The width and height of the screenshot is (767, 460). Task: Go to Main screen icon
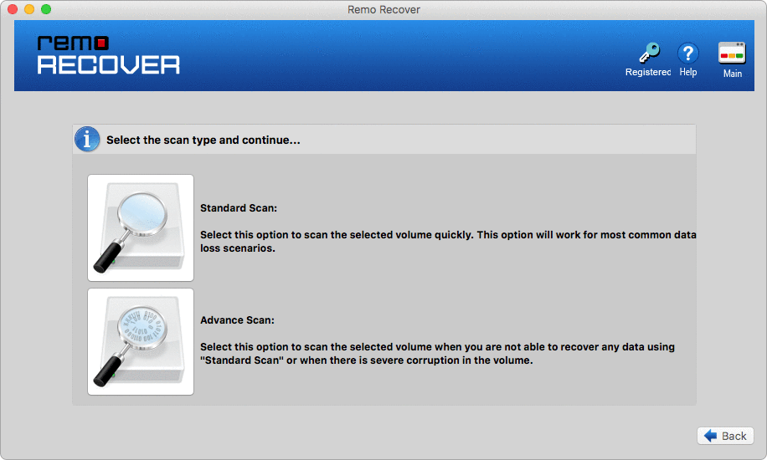(x=732, y=54)
